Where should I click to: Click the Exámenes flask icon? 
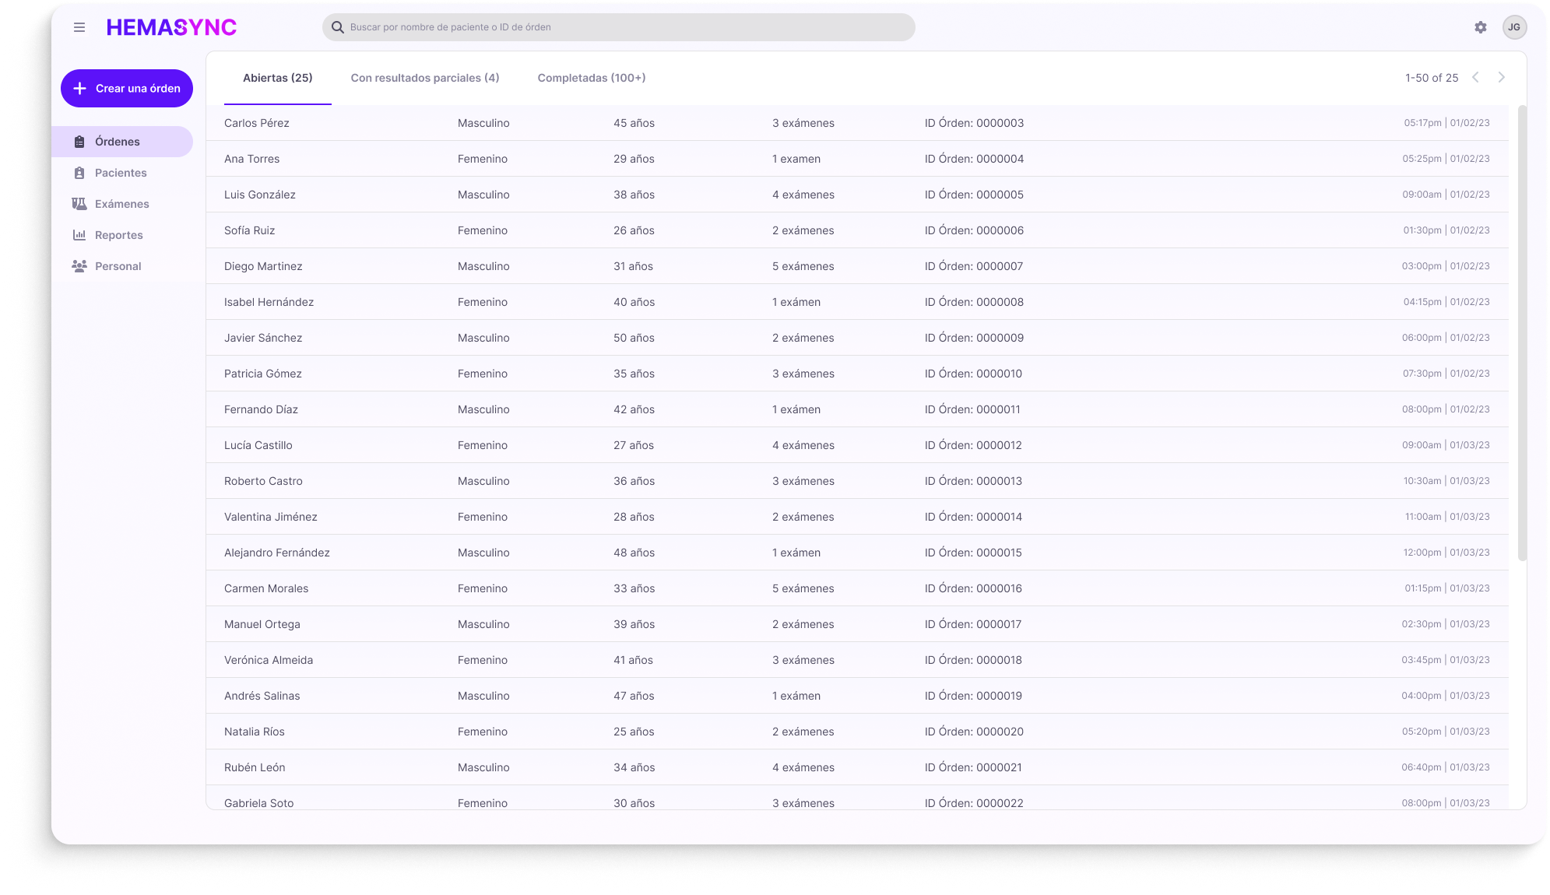tap(79, 204)
